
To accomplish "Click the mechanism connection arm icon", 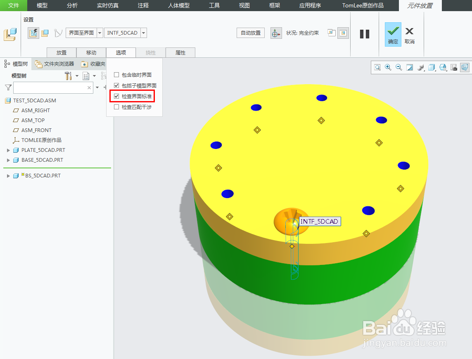I will (x=58, y=33).
